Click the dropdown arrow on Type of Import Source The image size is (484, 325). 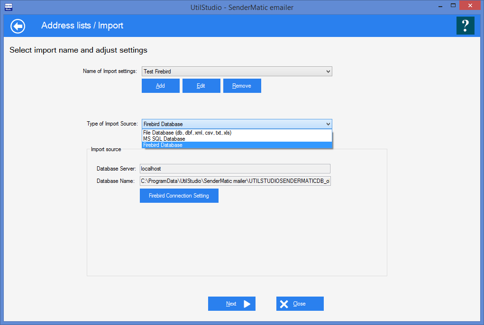click(x=328, y=124)
